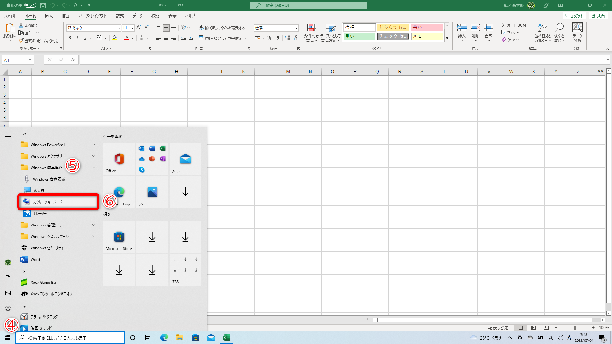Toggle the AutoSave (自動保存) switch off
This screenshot has height=344, width=612.
[x=30, y=5]
